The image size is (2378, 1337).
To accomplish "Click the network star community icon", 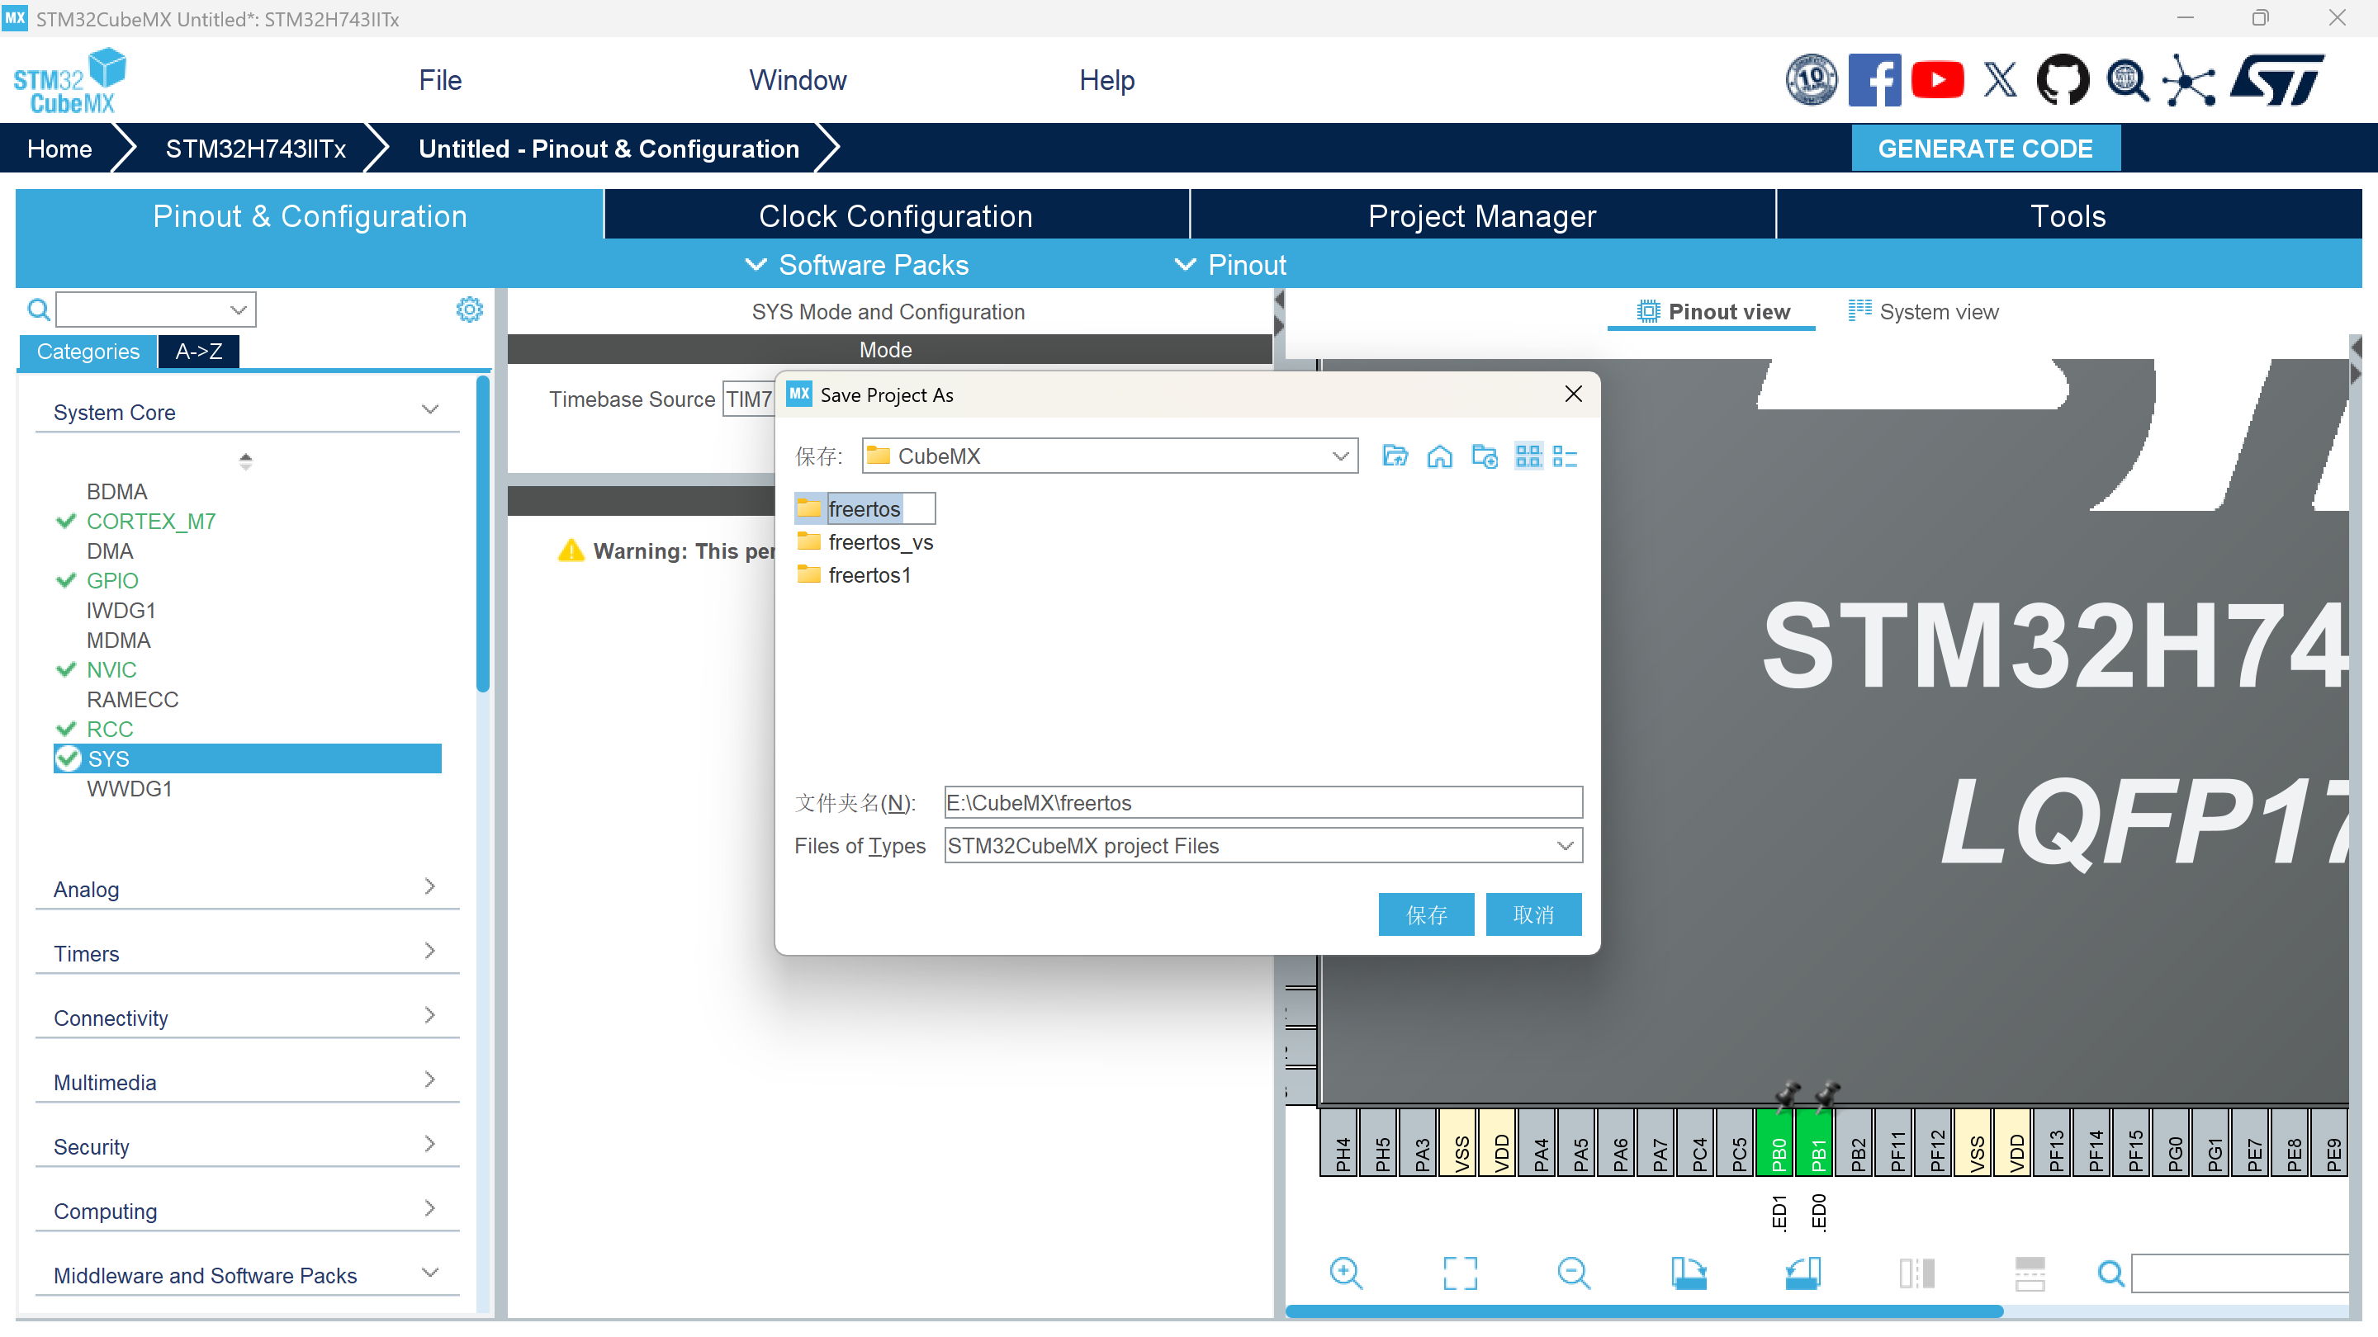I will tap(2188, 80).
